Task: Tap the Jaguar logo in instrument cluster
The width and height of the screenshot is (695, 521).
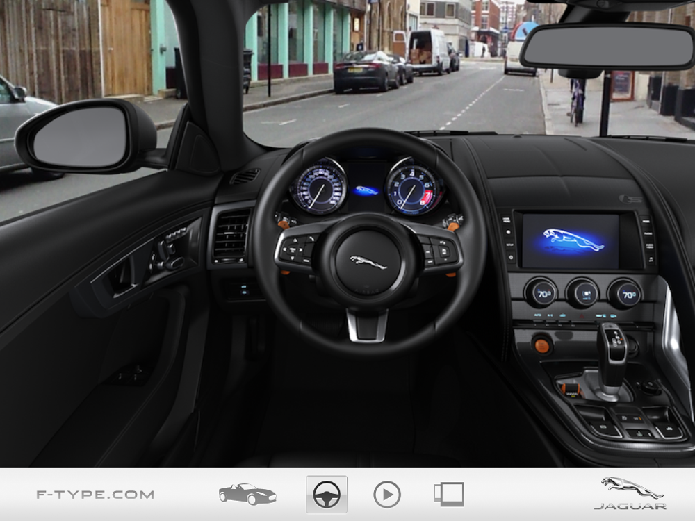Action: (366, 190)
